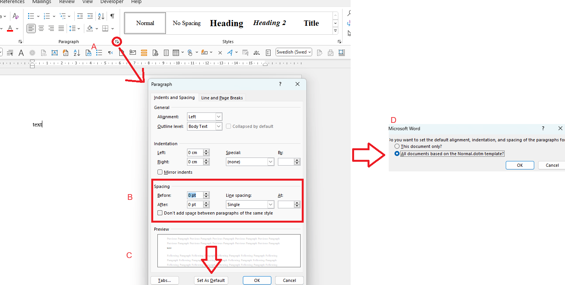Check Don't add space between paragraphs option
This screenshot has height=285, width=565.
pyautogui.click(x=160, y=213)
